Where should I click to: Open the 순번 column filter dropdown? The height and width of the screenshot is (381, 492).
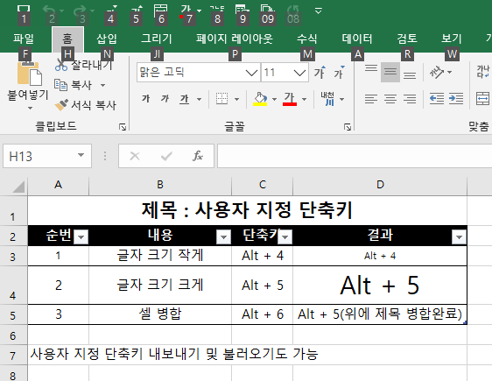click(x=81, y=237)
